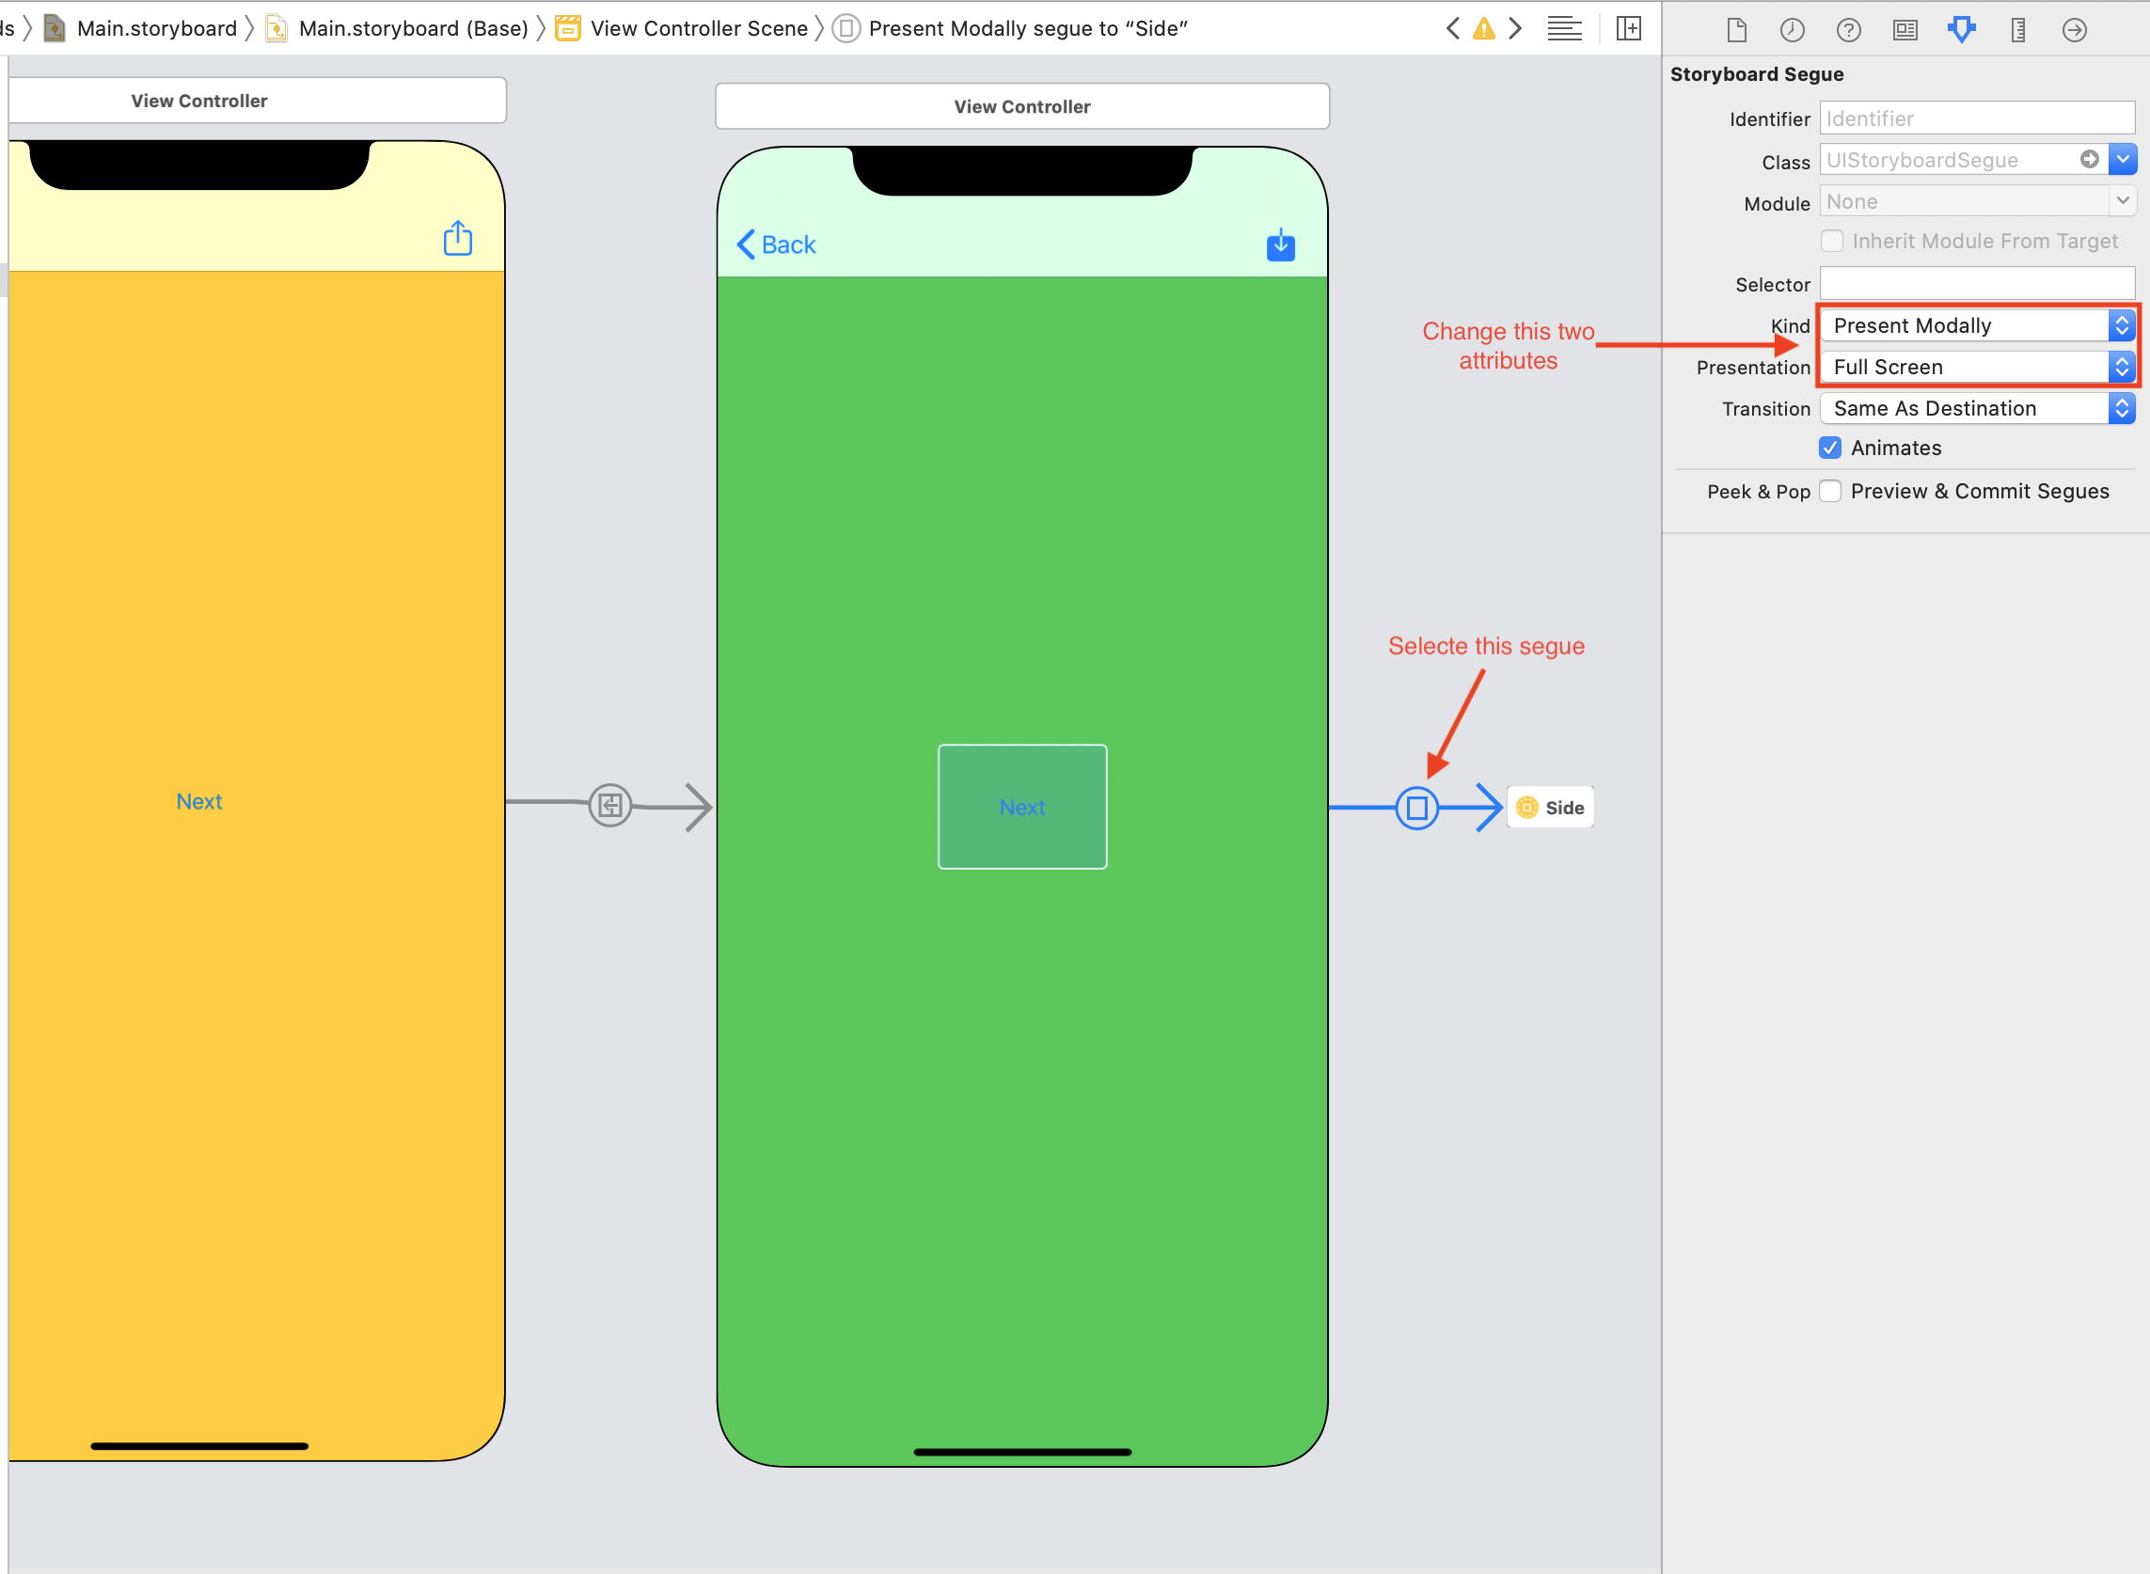Toggle Inherit Module From Target checkbox
Image resolution: width=2150 pixels, height=1574 pixels.
click(1831, 241)
